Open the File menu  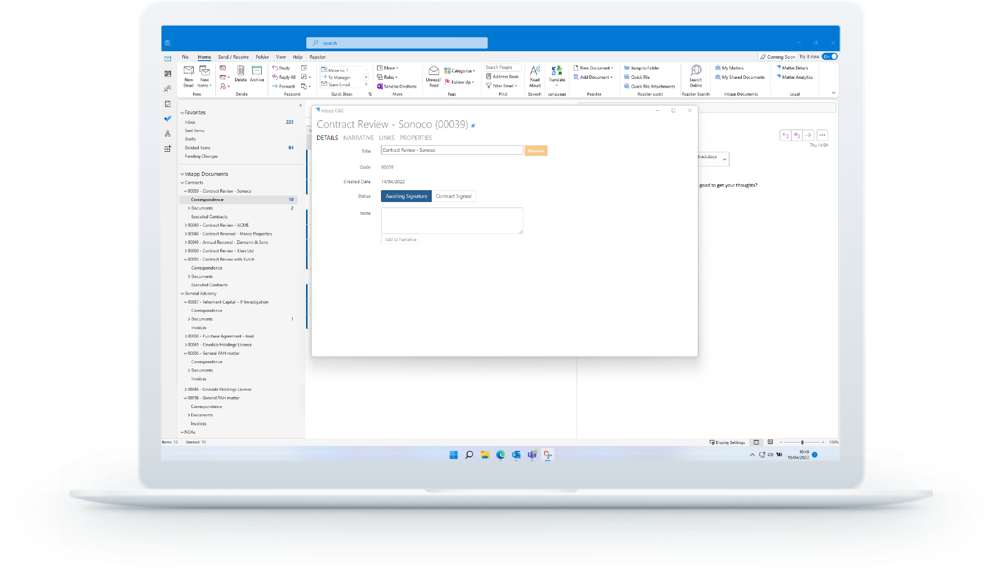tap(185, 57)
